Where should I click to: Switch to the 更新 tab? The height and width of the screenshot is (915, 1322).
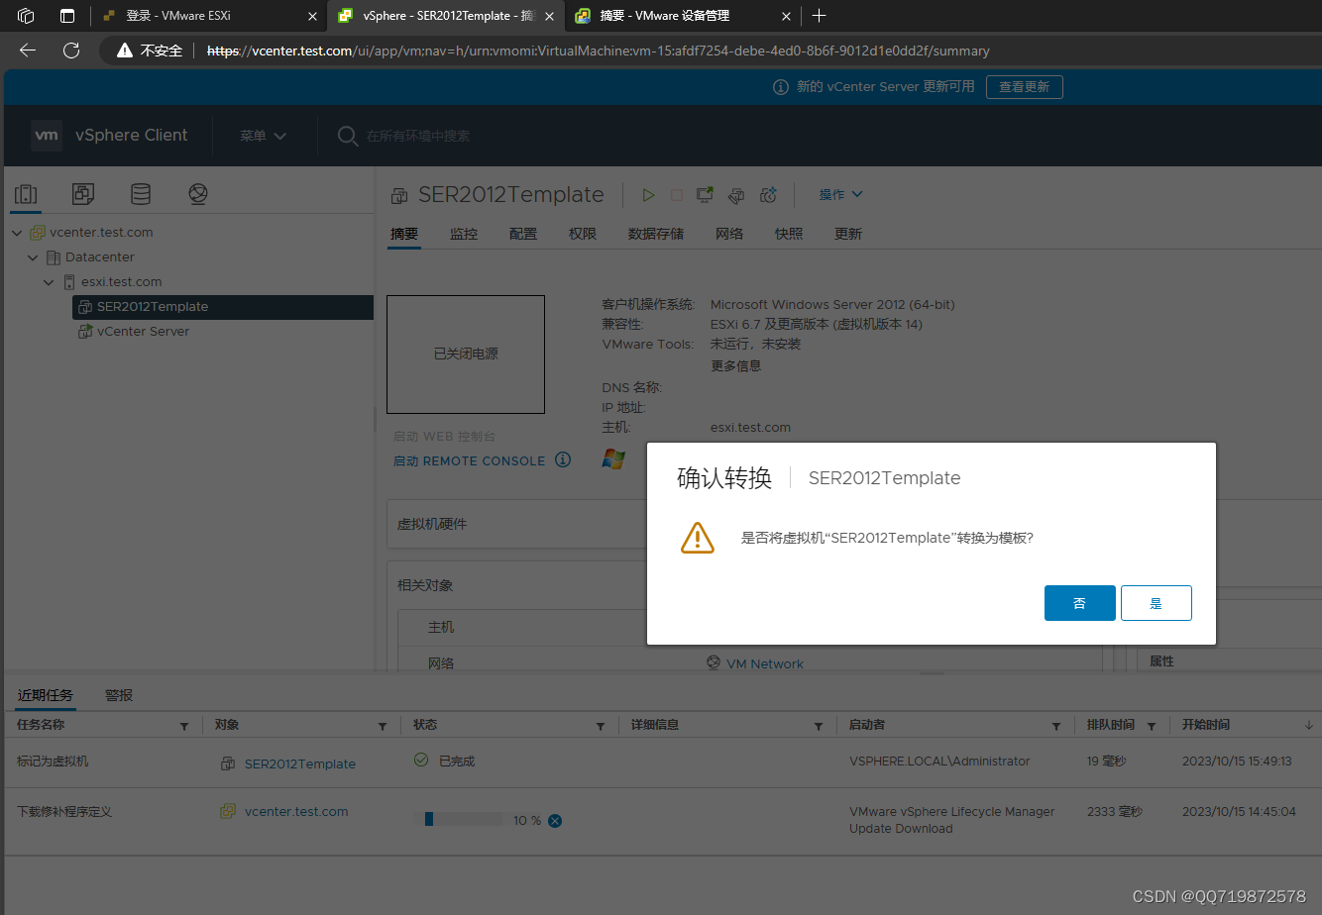(x=848, y=234)
